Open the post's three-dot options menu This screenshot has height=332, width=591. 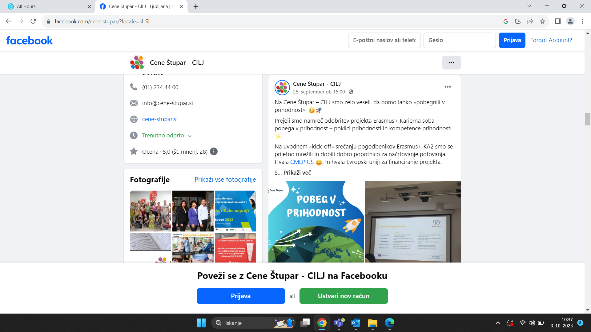[x=448, y=87]
